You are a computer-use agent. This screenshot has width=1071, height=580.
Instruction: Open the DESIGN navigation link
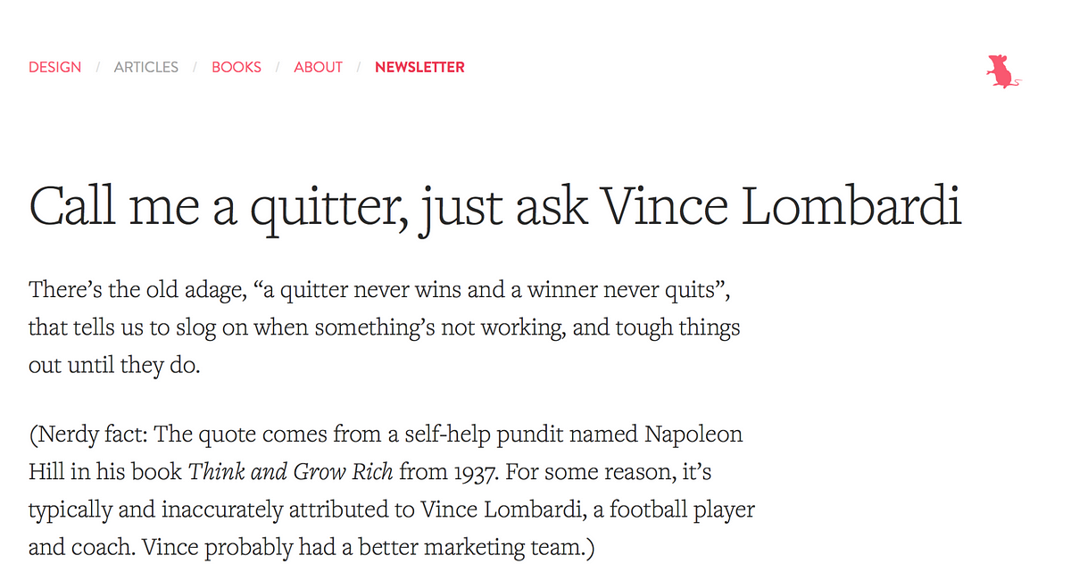(x=54, y=67)
